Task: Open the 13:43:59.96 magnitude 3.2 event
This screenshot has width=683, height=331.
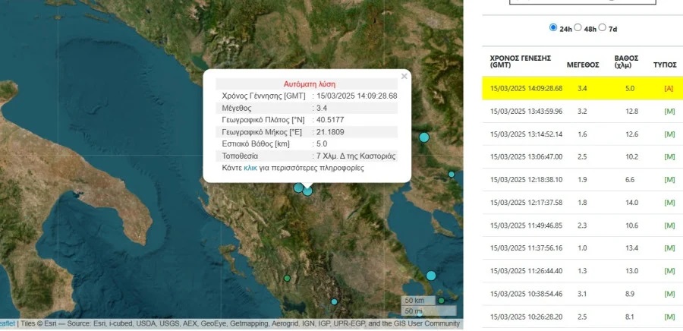Action: pyautogui.click(x=581, y=111)
